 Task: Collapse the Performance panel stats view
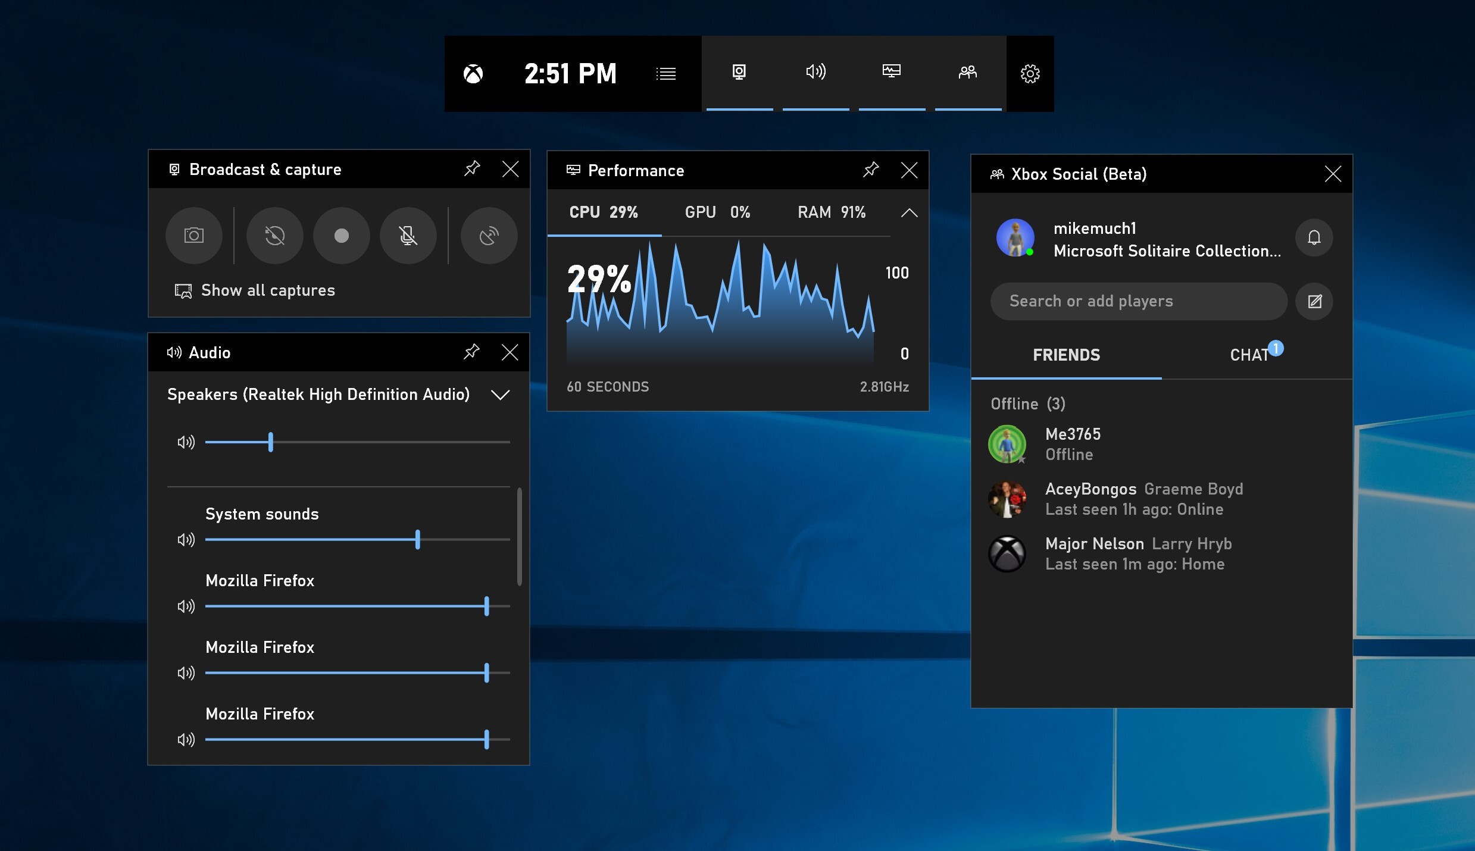tap(908, 213)
